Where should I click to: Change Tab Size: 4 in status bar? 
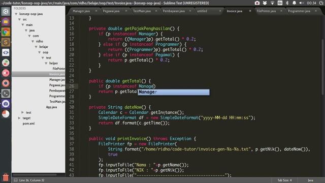pyautogui.click(x=284, y=180)
